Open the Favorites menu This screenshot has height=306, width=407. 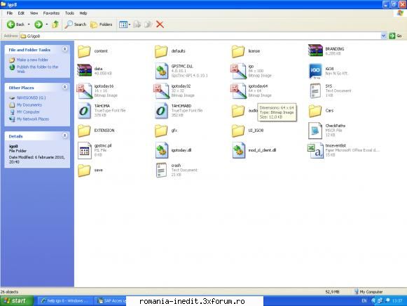51,13
